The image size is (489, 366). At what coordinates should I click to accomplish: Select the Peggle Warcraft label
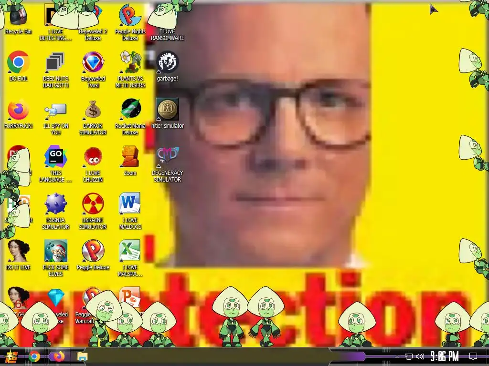coord(85,318)
